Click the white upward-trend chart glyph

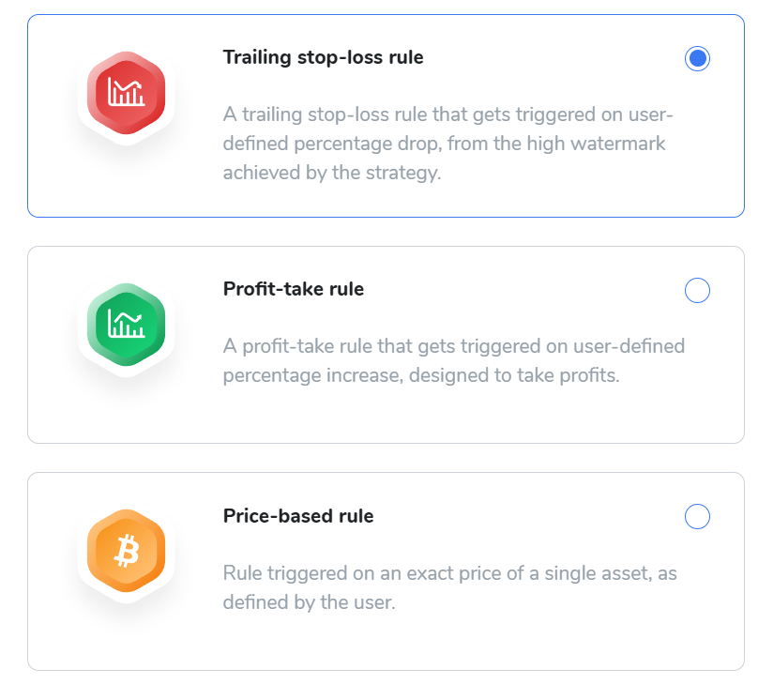click(126, 324)
